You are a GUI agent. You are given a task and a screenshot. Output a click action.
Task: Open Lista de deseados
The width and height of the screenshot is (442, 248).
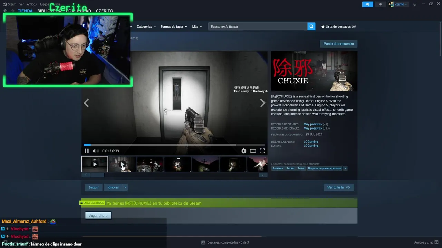338,27
